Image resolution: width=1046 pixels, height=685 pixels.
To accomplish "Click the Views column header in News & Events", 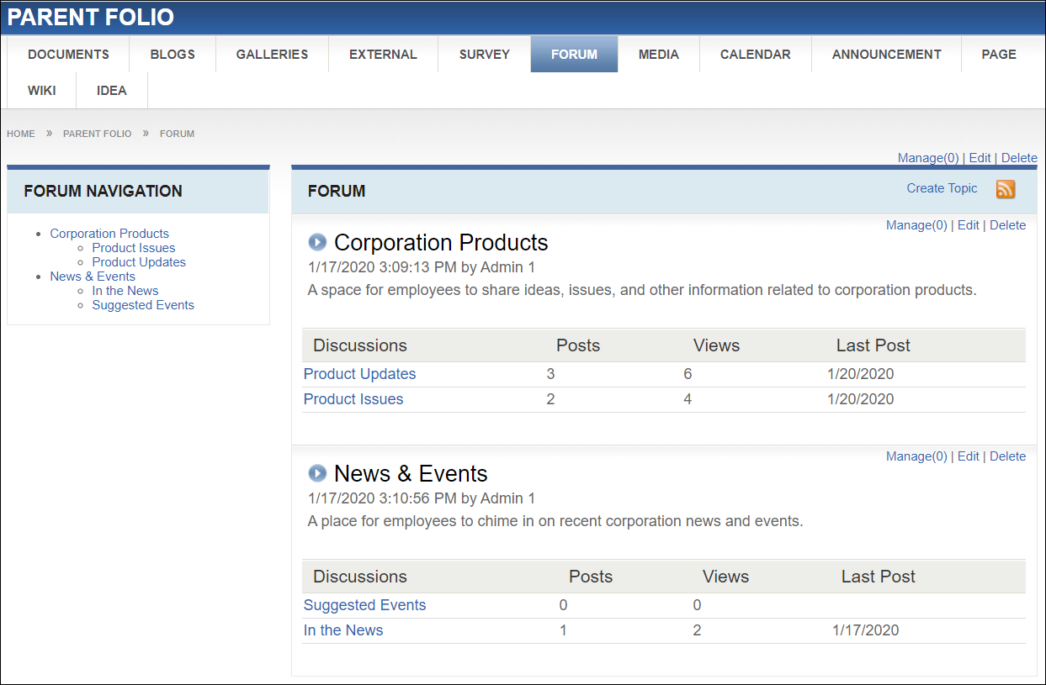I will 725,577.
